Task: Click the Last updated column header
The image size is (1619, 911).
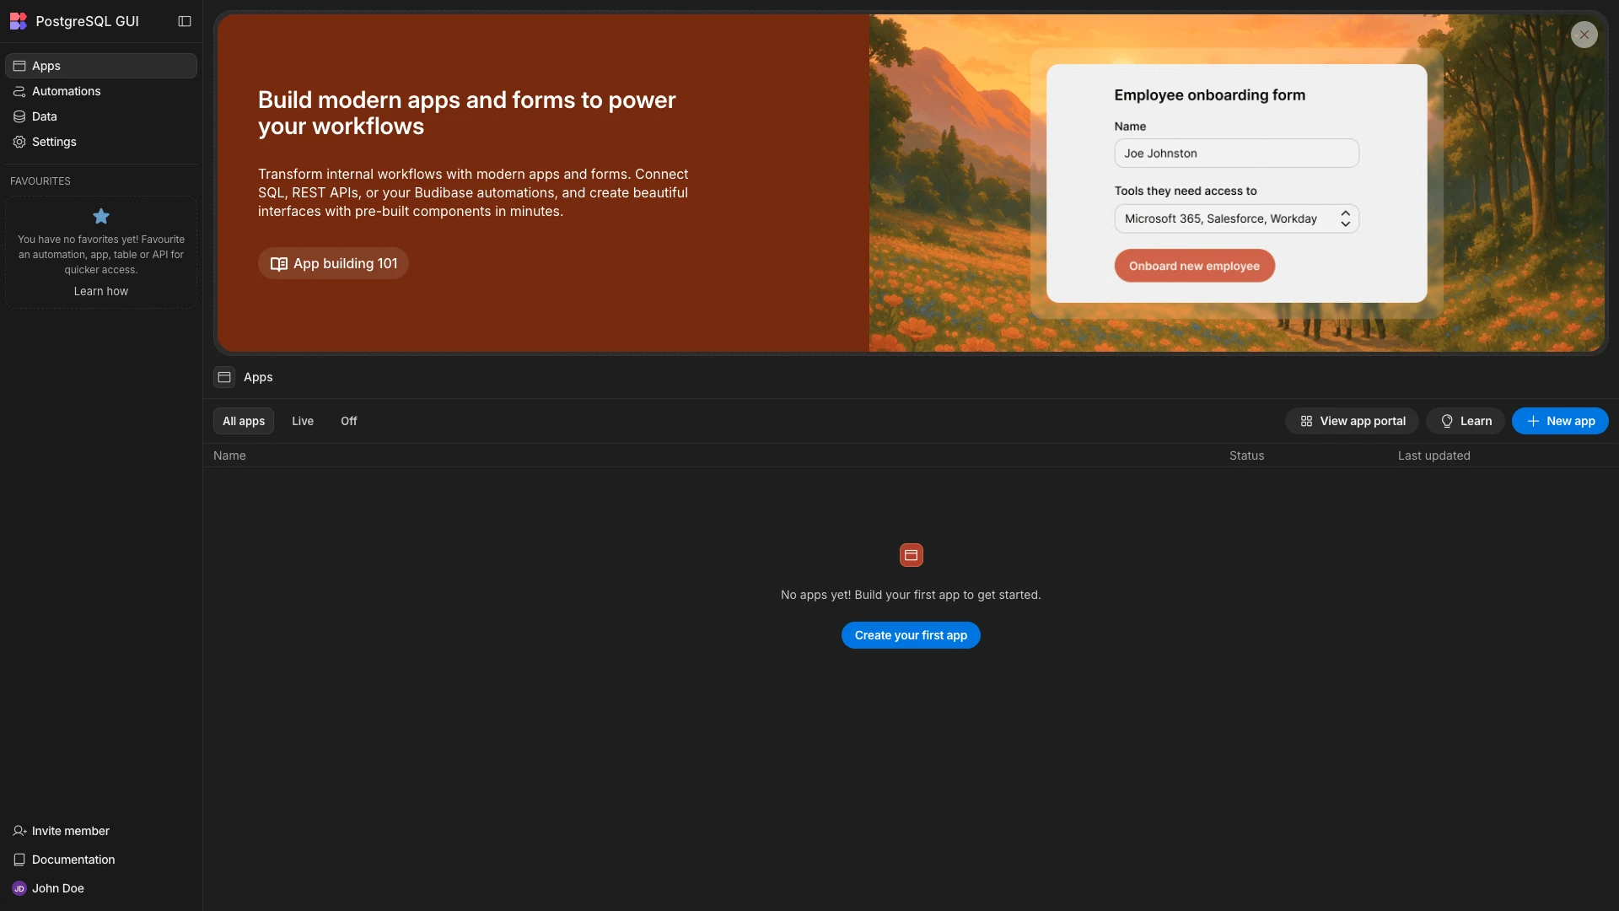Action: (1433, 455)
